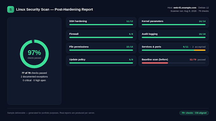The height and width of the screenshot is (121, 216).
Task: Click the Kernel parameters progress bar
Action: (x=173, y=25)
